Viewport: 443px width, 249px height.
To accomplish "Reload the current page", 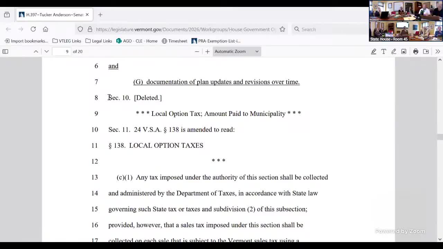I will pyautogui.click(x=33, y=29).
